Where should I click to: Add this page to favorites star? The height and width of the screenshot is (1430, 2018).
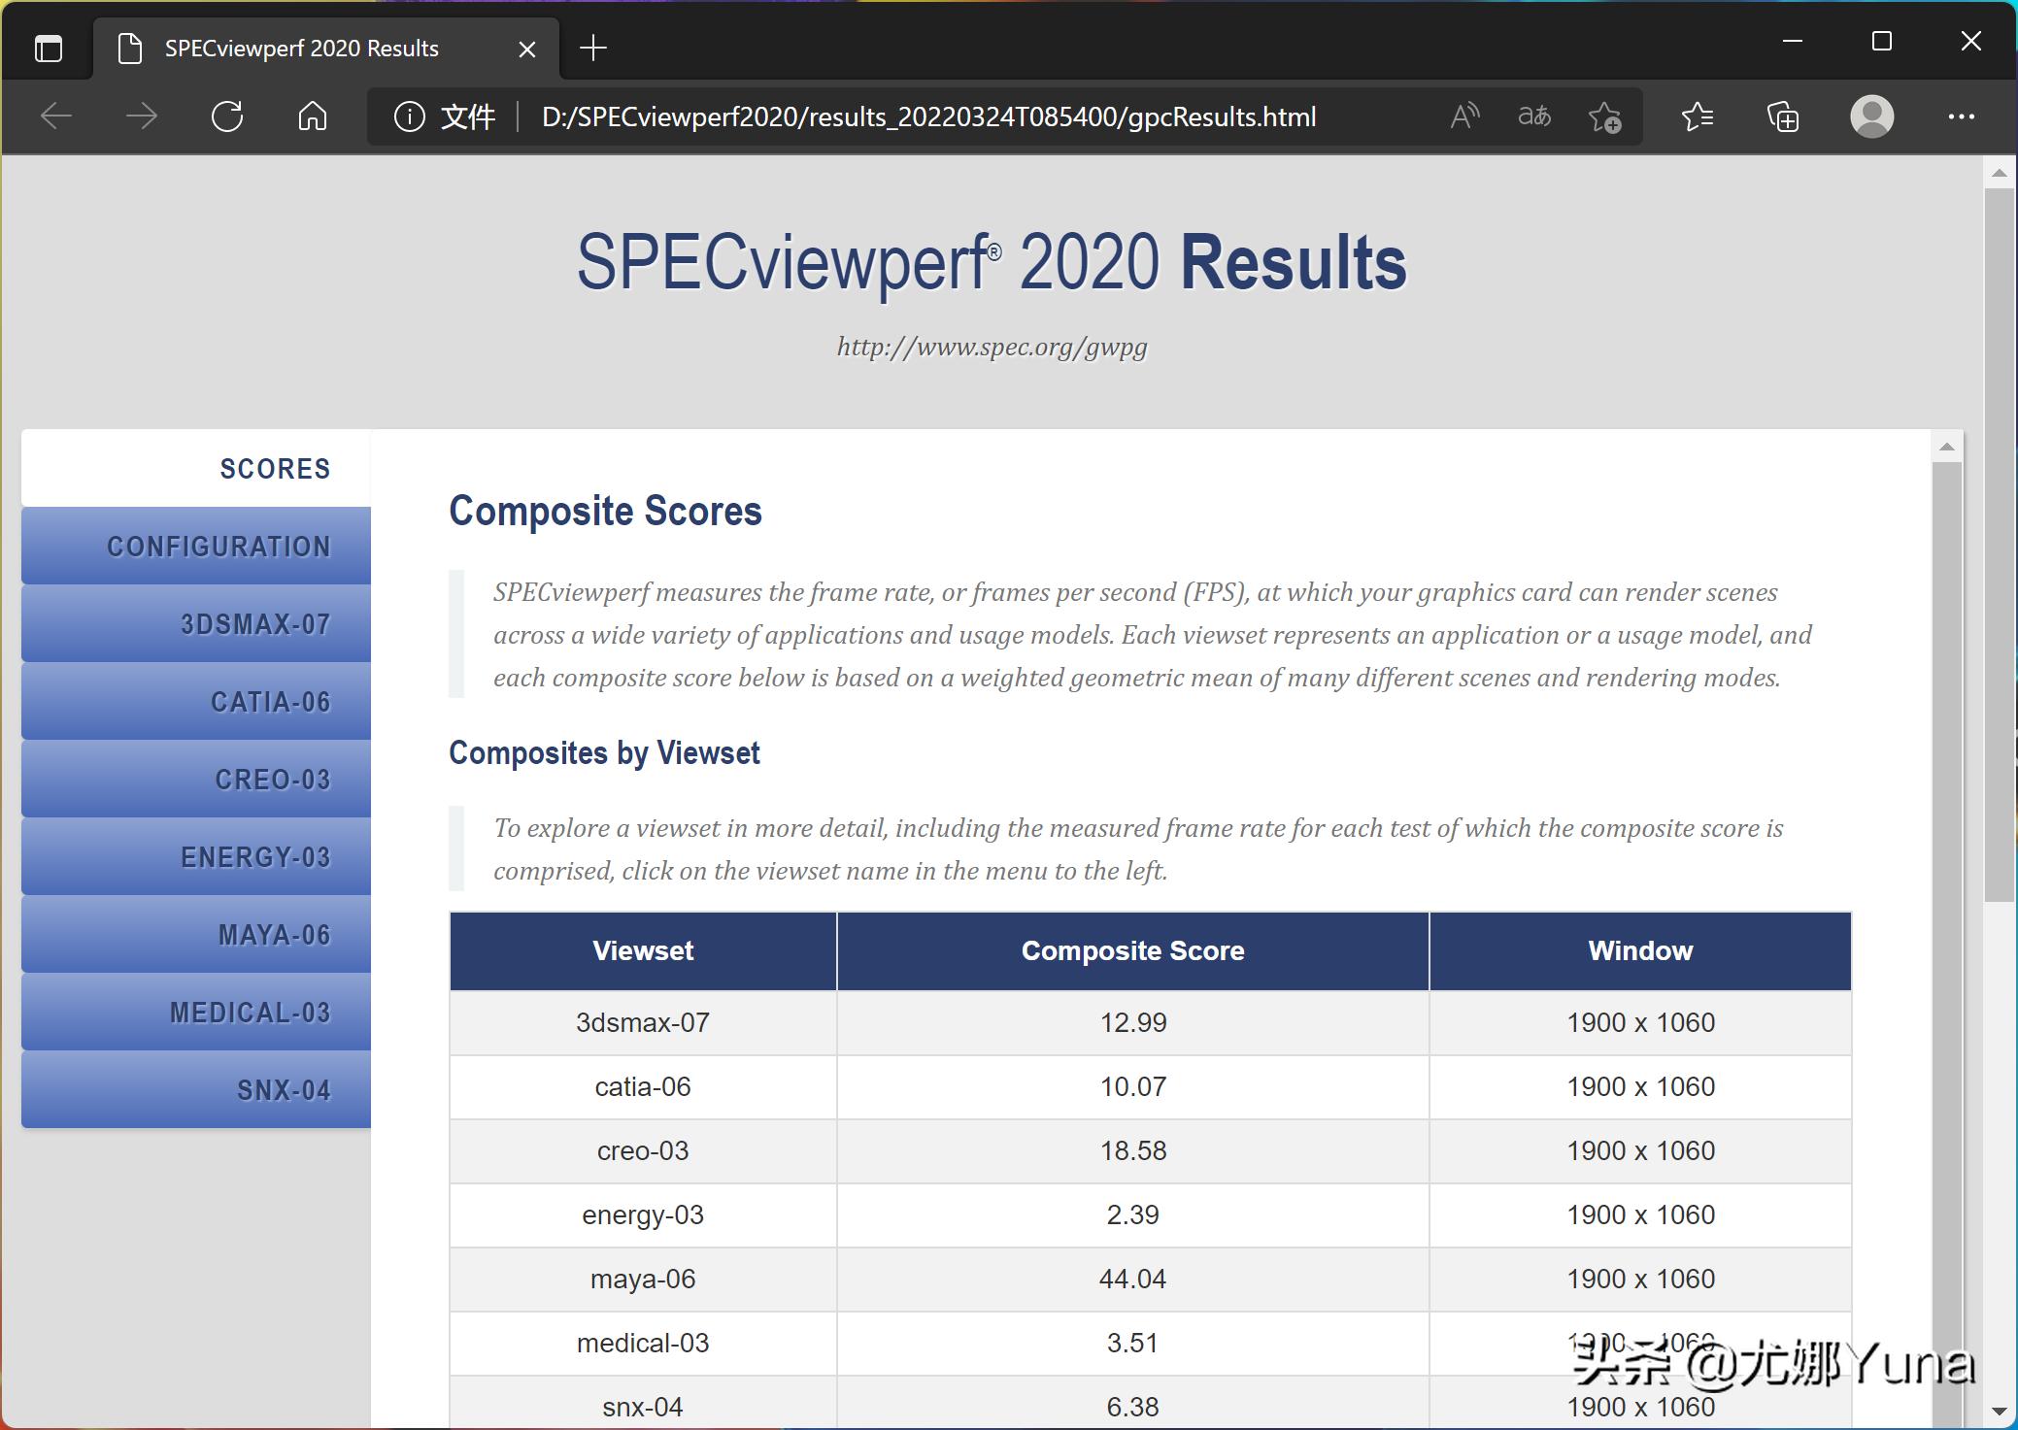point(1604,117)
